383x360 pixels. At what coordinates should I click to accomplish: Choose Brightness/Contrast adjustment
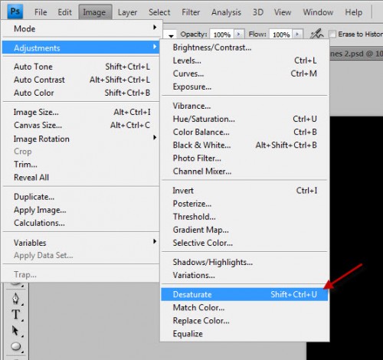[x=244, y=47]
